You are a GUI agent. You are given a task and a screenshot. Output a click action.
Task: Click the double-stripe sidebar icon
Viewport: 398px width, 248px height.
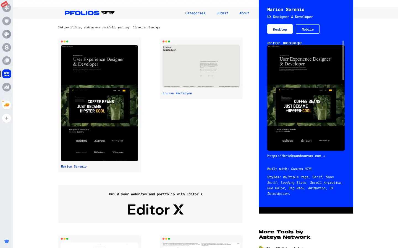[x=6, y=87]
